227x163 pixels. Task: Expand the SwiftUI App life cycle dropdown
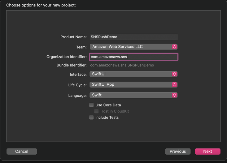tap(133, 84)
